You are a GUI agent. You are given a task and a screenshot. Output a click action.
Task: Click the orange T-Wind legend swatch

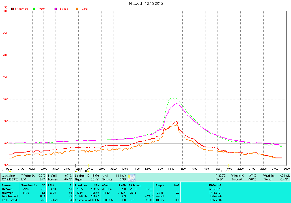pos(77,9)
